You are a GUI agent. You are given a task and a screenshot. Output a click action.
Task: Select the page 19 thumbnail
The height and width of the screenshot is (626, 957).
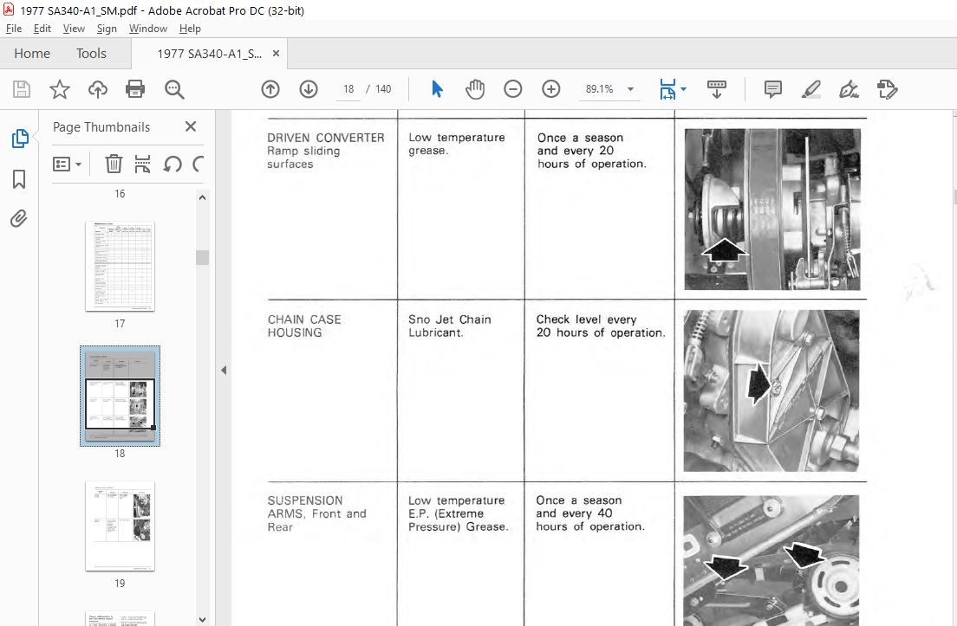(120, 526)
